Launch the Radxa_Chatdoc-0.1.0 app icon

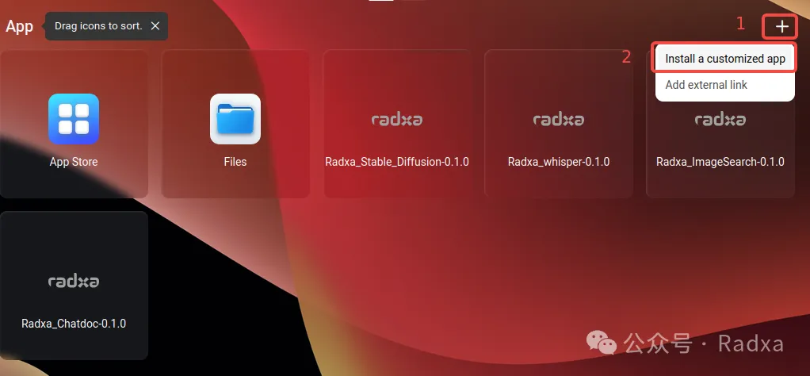[74, 282]
